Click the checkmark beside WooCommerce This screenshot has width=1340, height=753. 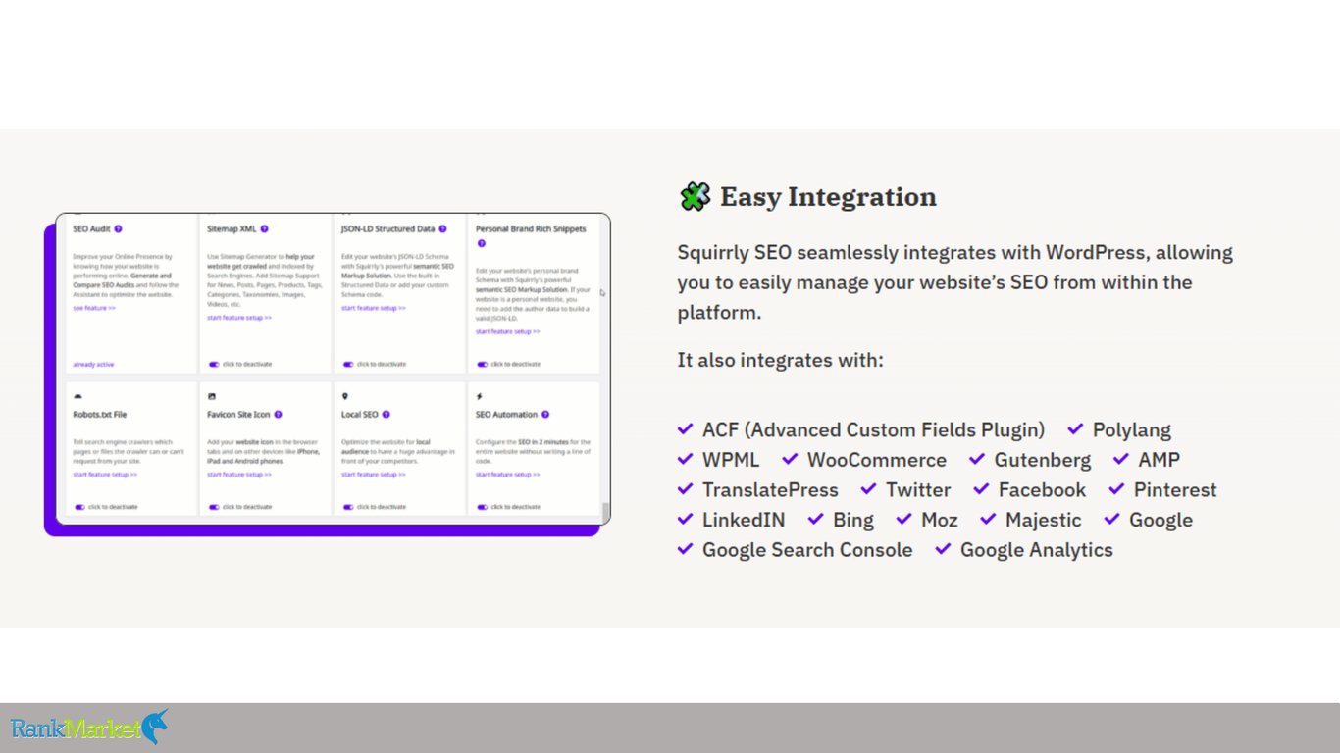coord(791,460)
